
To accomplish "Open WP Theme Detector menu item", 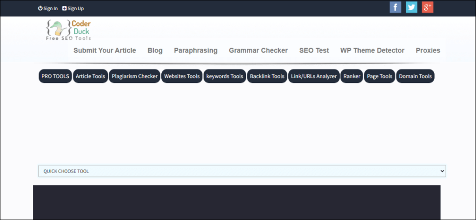I will click(x=372, y=50).
